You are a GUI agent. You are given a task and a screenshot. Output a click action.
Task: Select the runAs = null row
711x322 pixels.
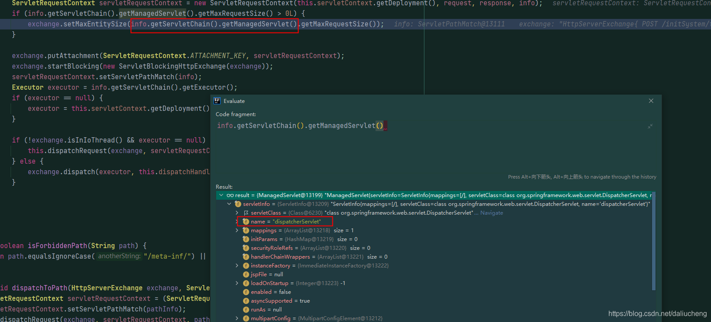tap(434, 309)
